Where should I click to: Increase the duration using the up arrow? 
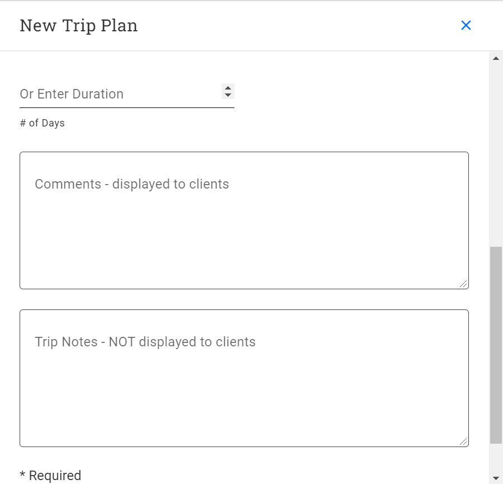tap(228, 87)
